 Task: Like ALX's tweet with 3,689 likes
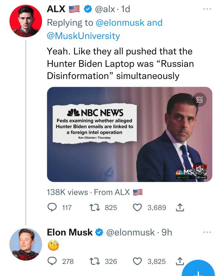pos(137,207)
